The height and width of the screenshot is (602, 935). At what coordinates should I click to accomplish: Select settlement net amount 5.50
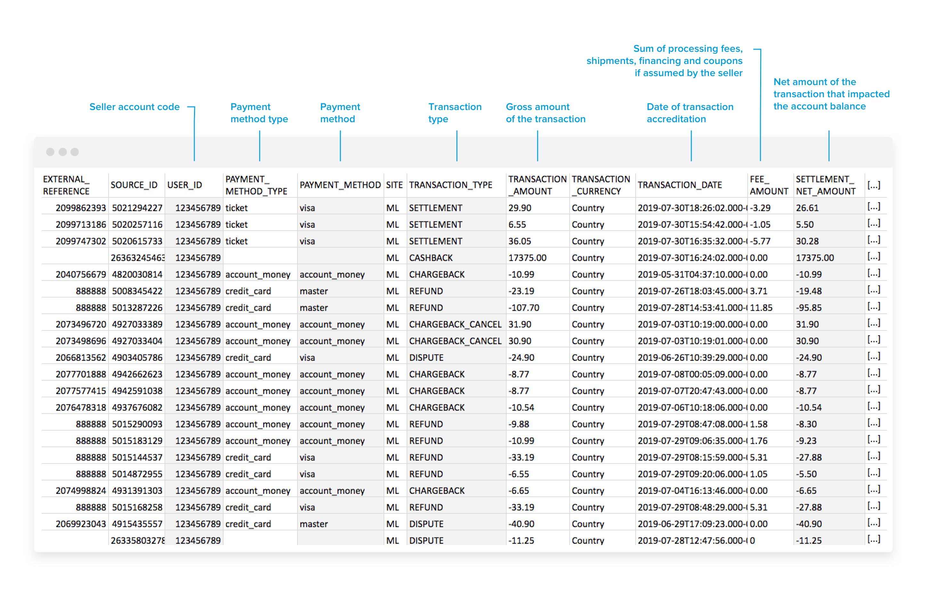(x=804, y=224)
